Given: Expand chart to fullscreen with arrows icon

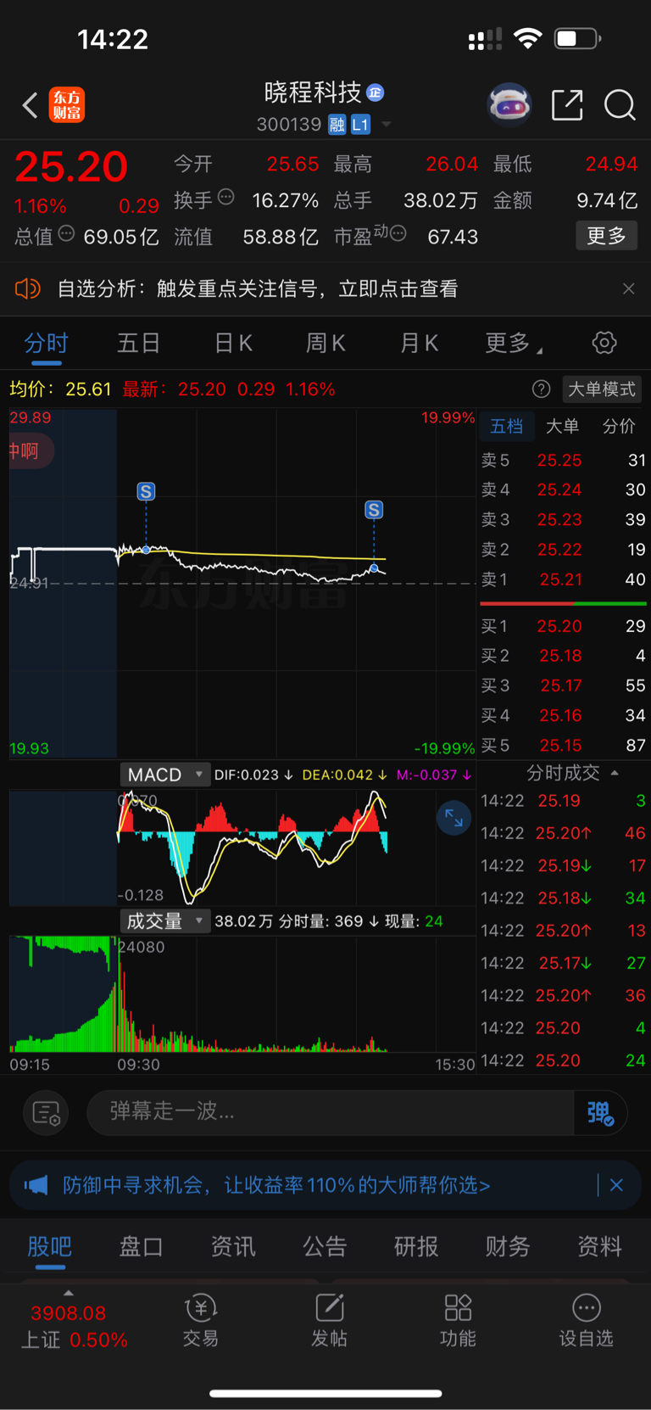Looking at the screenshot, I should tap(453, 818).
